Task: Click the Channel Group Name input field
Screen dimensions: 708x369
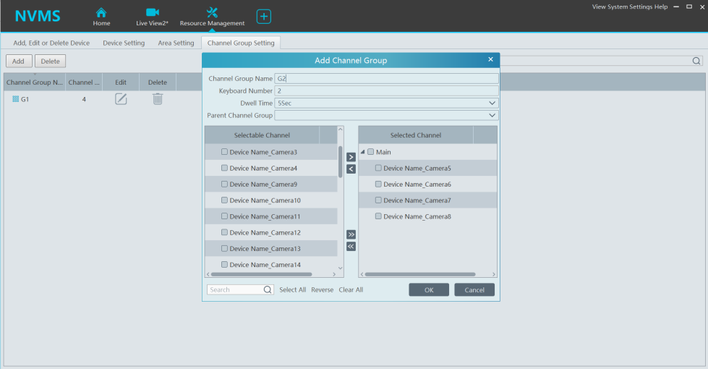Action: pos(386,79)
